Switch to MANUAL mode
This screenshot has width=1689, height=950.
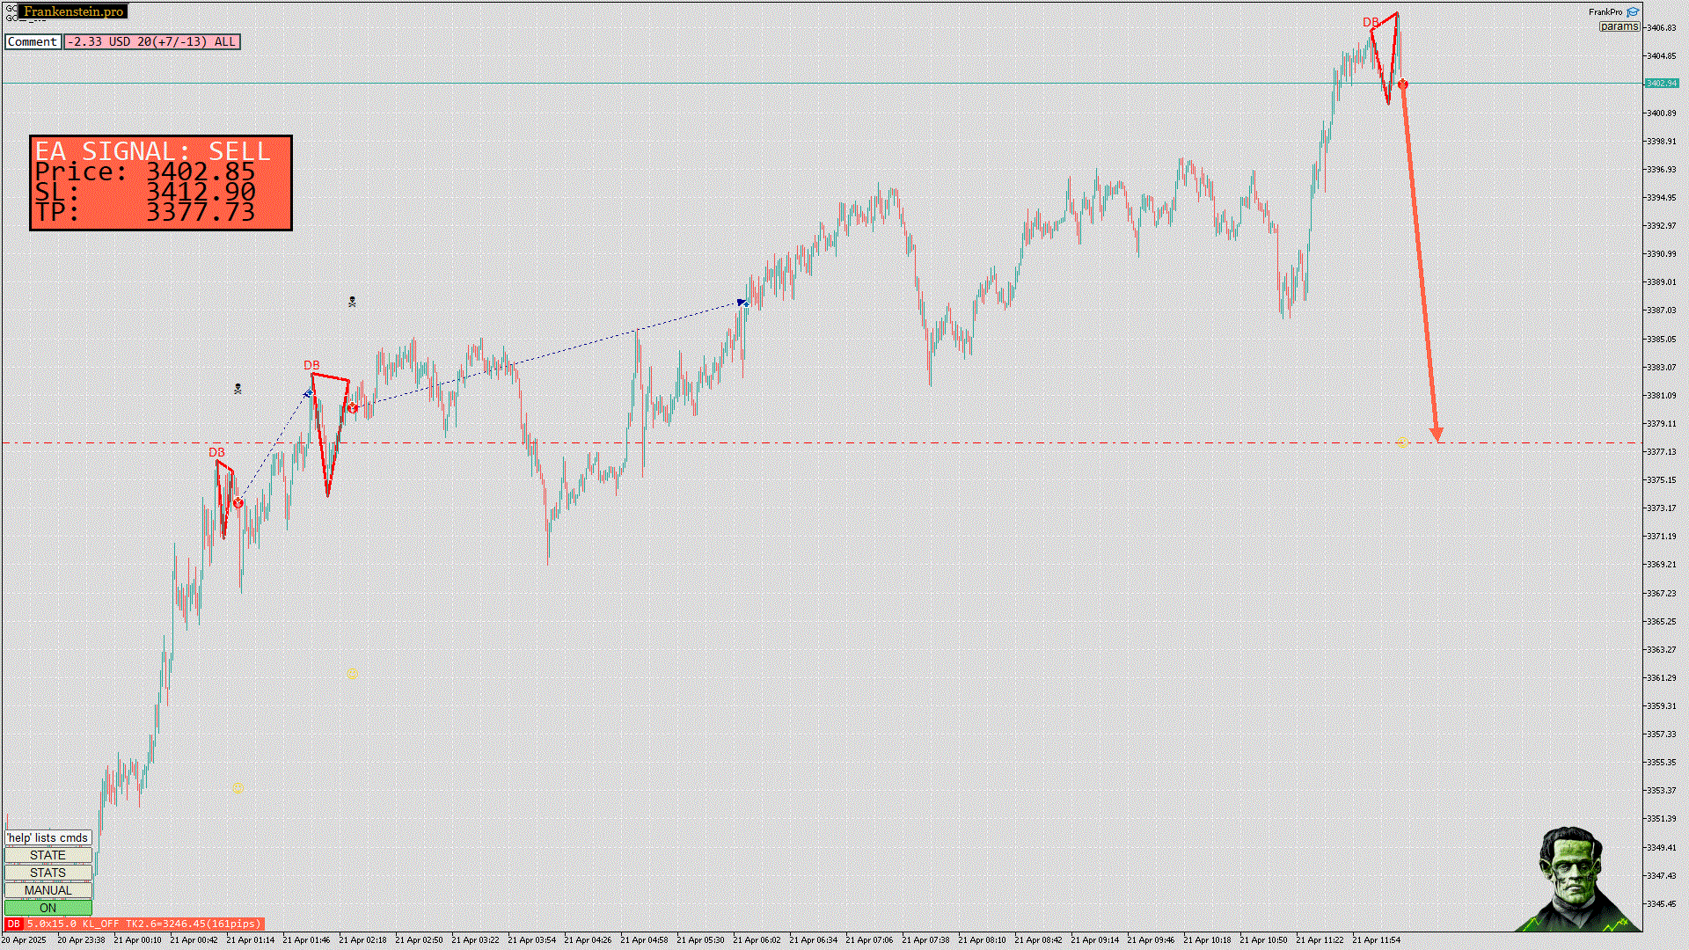[x=48, y=890]
